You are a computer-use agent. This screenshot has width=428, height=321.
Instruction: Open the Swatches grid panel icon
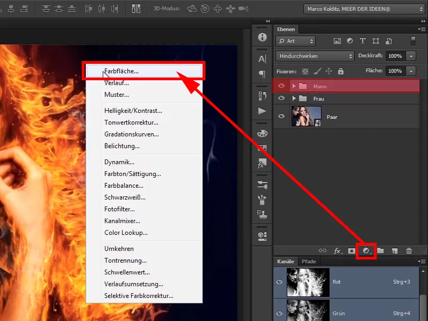[x=262, y=148]
